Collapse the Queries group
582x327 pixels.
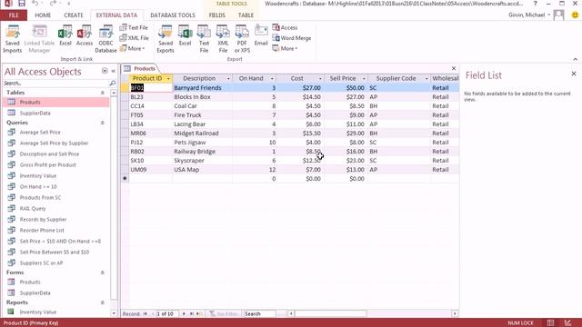(x=103, y=123)
